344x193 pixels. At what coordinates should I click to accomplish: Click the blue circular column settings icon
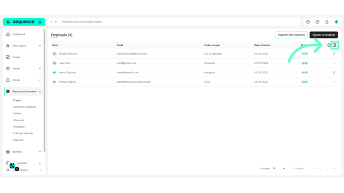pyautogui.click(x=329, y=45)
